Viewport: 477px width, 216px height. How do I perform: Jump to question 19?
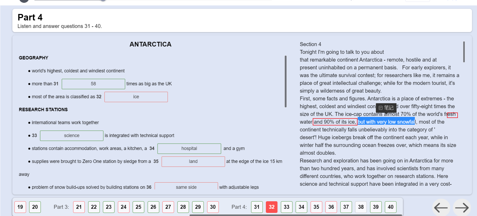pos(20,207)
